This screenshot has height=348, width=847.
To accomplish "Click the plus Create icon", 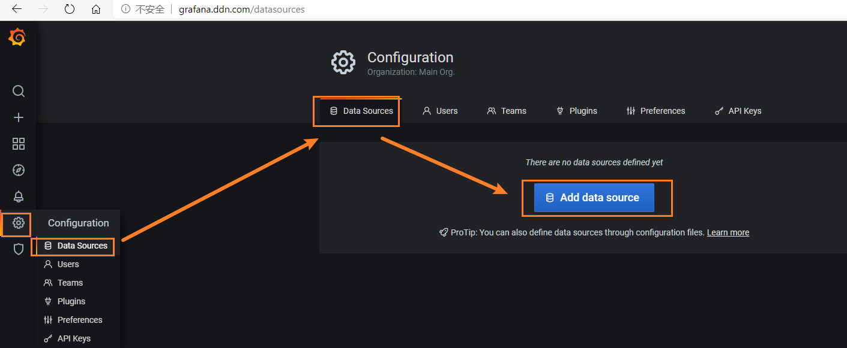I will pyautogui.click(x=19, y=117).
